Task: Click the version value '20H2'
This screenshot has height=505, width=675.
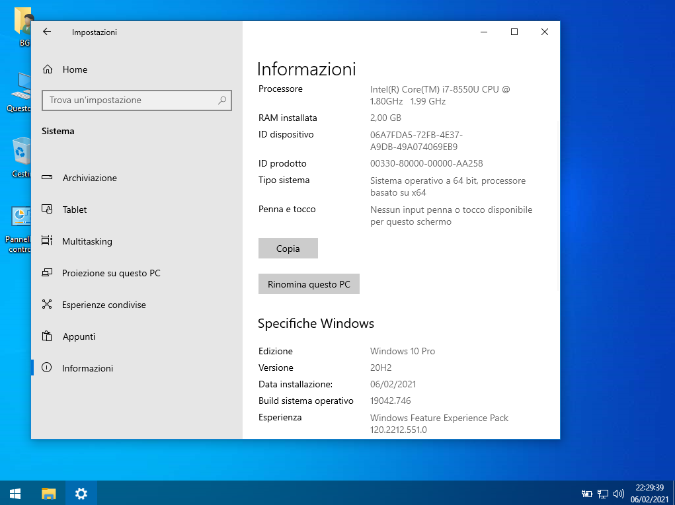Action: click(381, 368)
